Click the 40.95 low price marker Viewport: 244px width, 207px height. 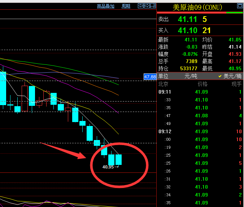coord(108,167)
